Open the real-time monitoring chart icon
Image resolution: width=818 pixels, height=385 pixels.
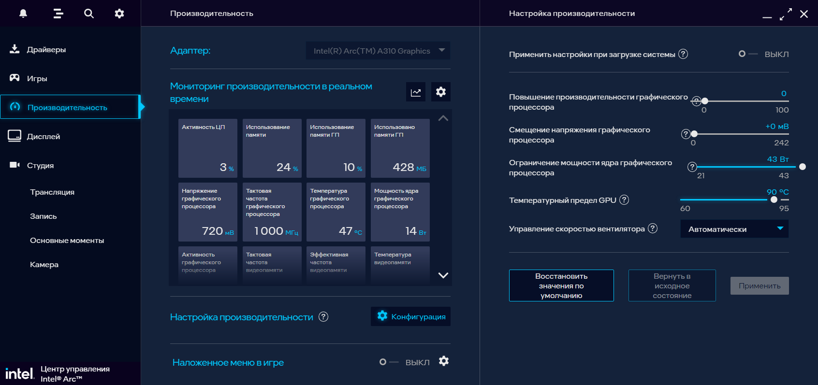click(416, 92)
